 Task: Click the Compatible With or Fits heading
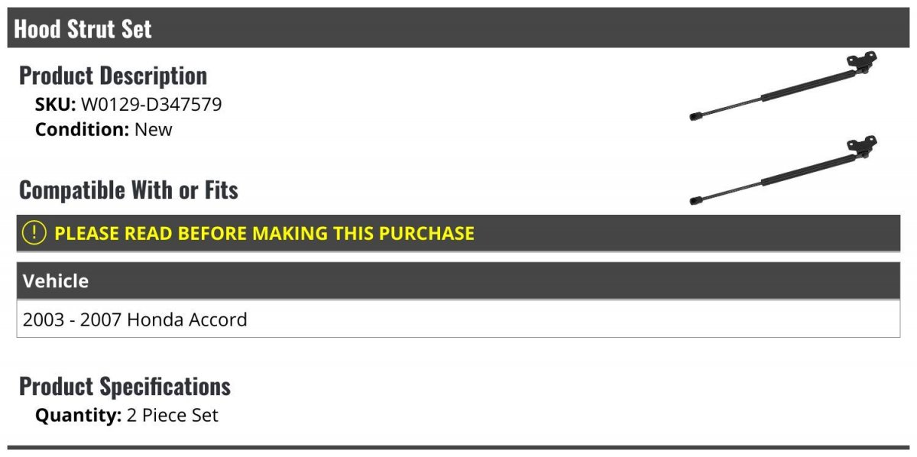(x=128, y=190)
